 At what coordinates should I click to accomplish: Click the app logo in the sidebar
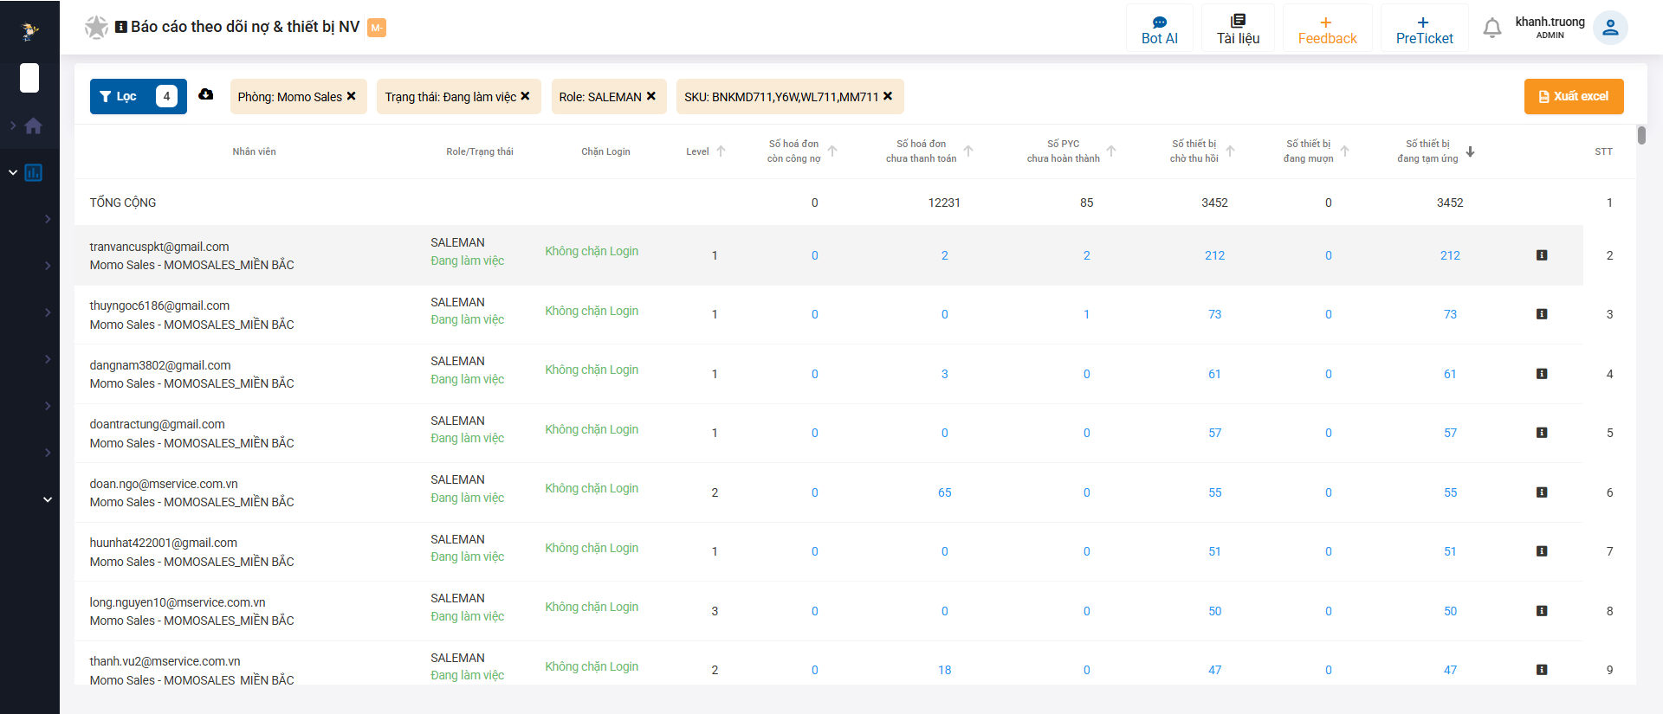pyautogui.click(x=30, y=31)
